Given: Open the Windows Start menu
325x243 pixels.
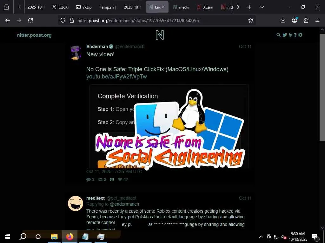Looking at the screenshot, I should pos(8,237).
